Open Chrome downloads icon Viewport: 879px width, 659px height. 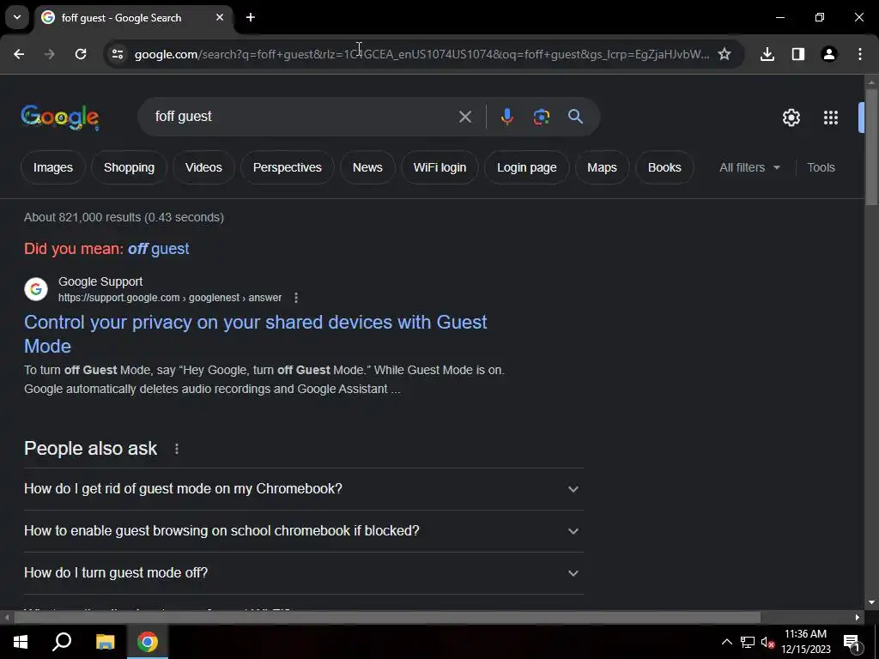767,54
